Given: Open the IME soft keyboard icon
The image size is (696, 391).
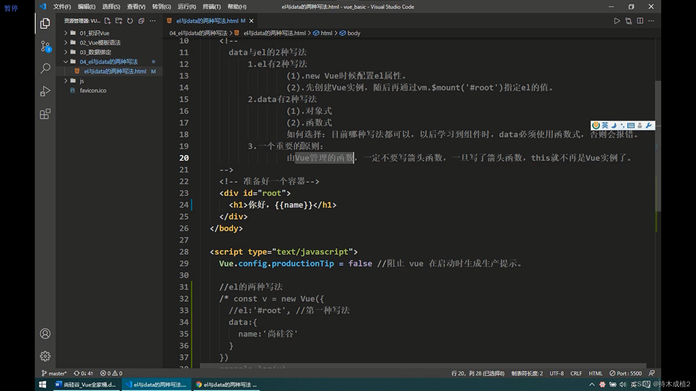Looking at the screenshot, I should [x=631, y=125].
